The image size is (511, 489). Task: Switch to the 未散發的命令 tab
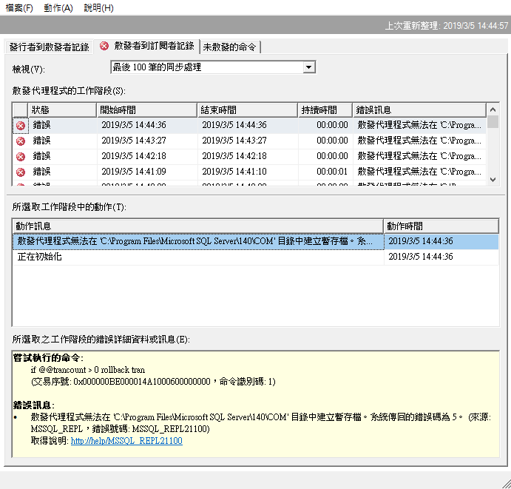[x=229, y=47]
